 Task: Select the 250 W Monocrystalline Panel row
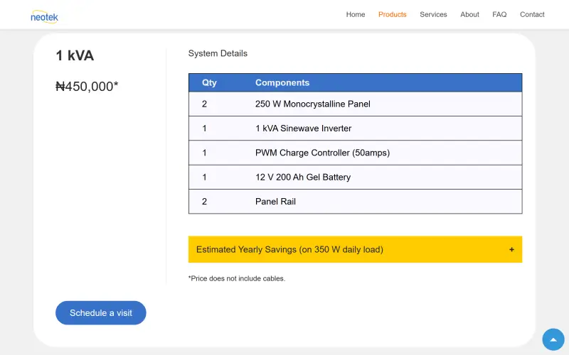[355, 104]
